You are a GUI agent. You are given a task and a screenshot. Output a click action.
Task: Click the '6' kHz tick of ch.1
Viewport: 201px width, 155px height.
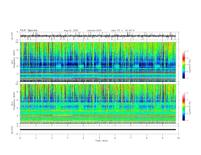click(x=18, y=58)
